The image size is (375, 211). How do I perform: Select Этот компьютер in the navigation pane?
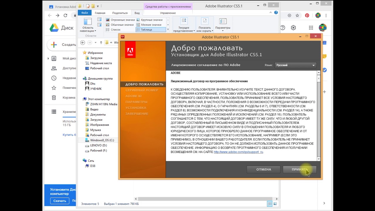pos(96,99)
